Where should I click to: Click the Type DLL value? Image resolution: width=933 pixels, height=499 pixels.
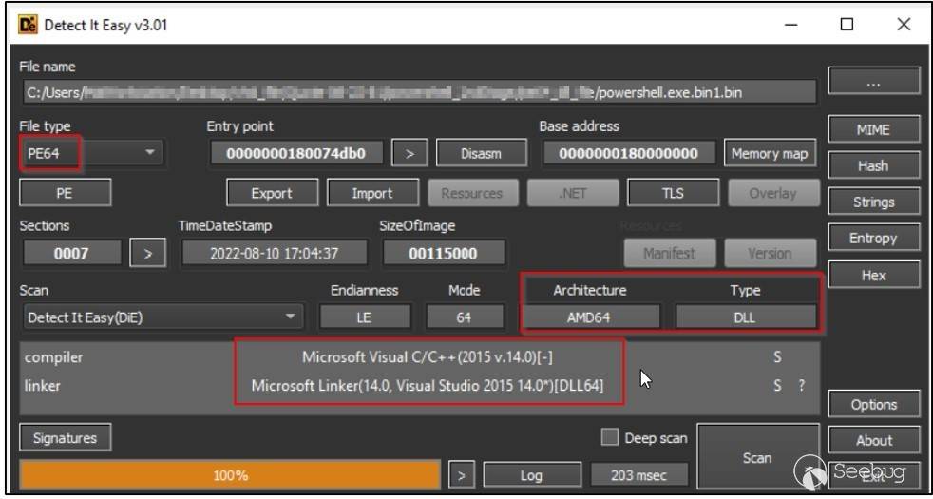click(x=746, y=317)
